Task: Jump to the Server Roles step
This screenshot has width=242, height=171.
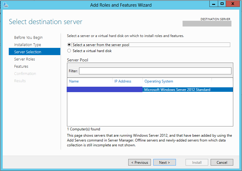Action: pyautogui.click(x=24, y=59)
